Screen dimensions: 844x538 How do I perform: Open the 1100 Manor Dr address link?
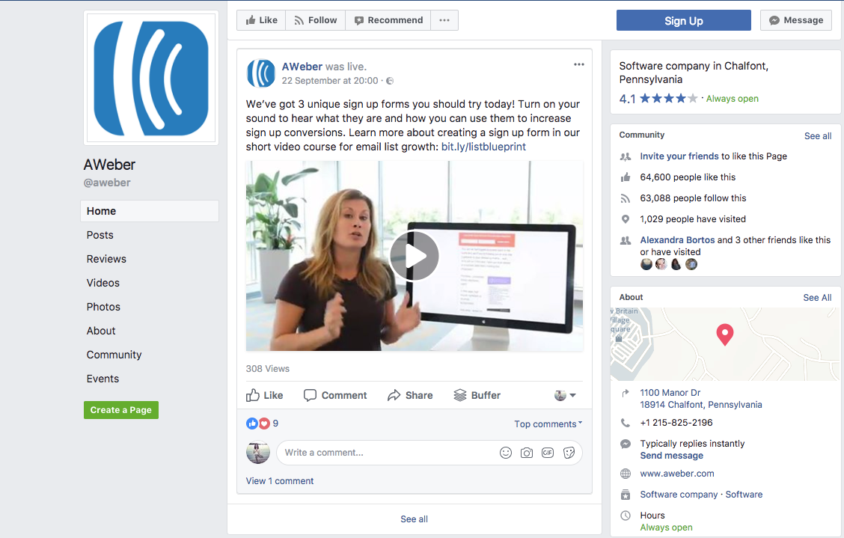[x=701, y=399]
